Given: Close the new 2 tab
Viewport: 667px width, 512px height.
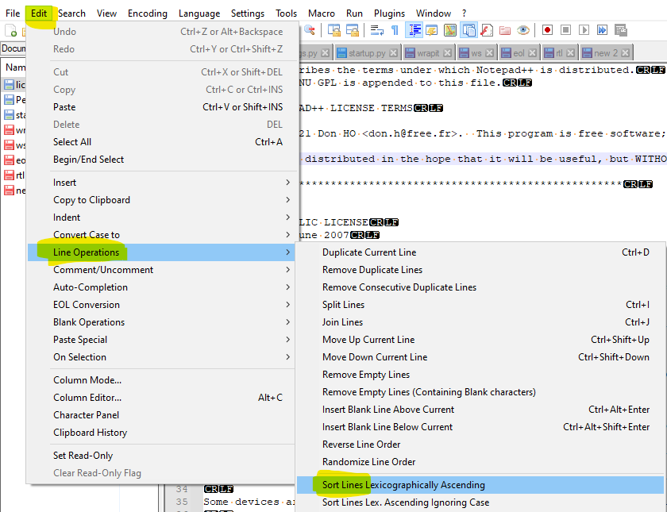Looking at the screenshot, I should [x=625, y=53].
